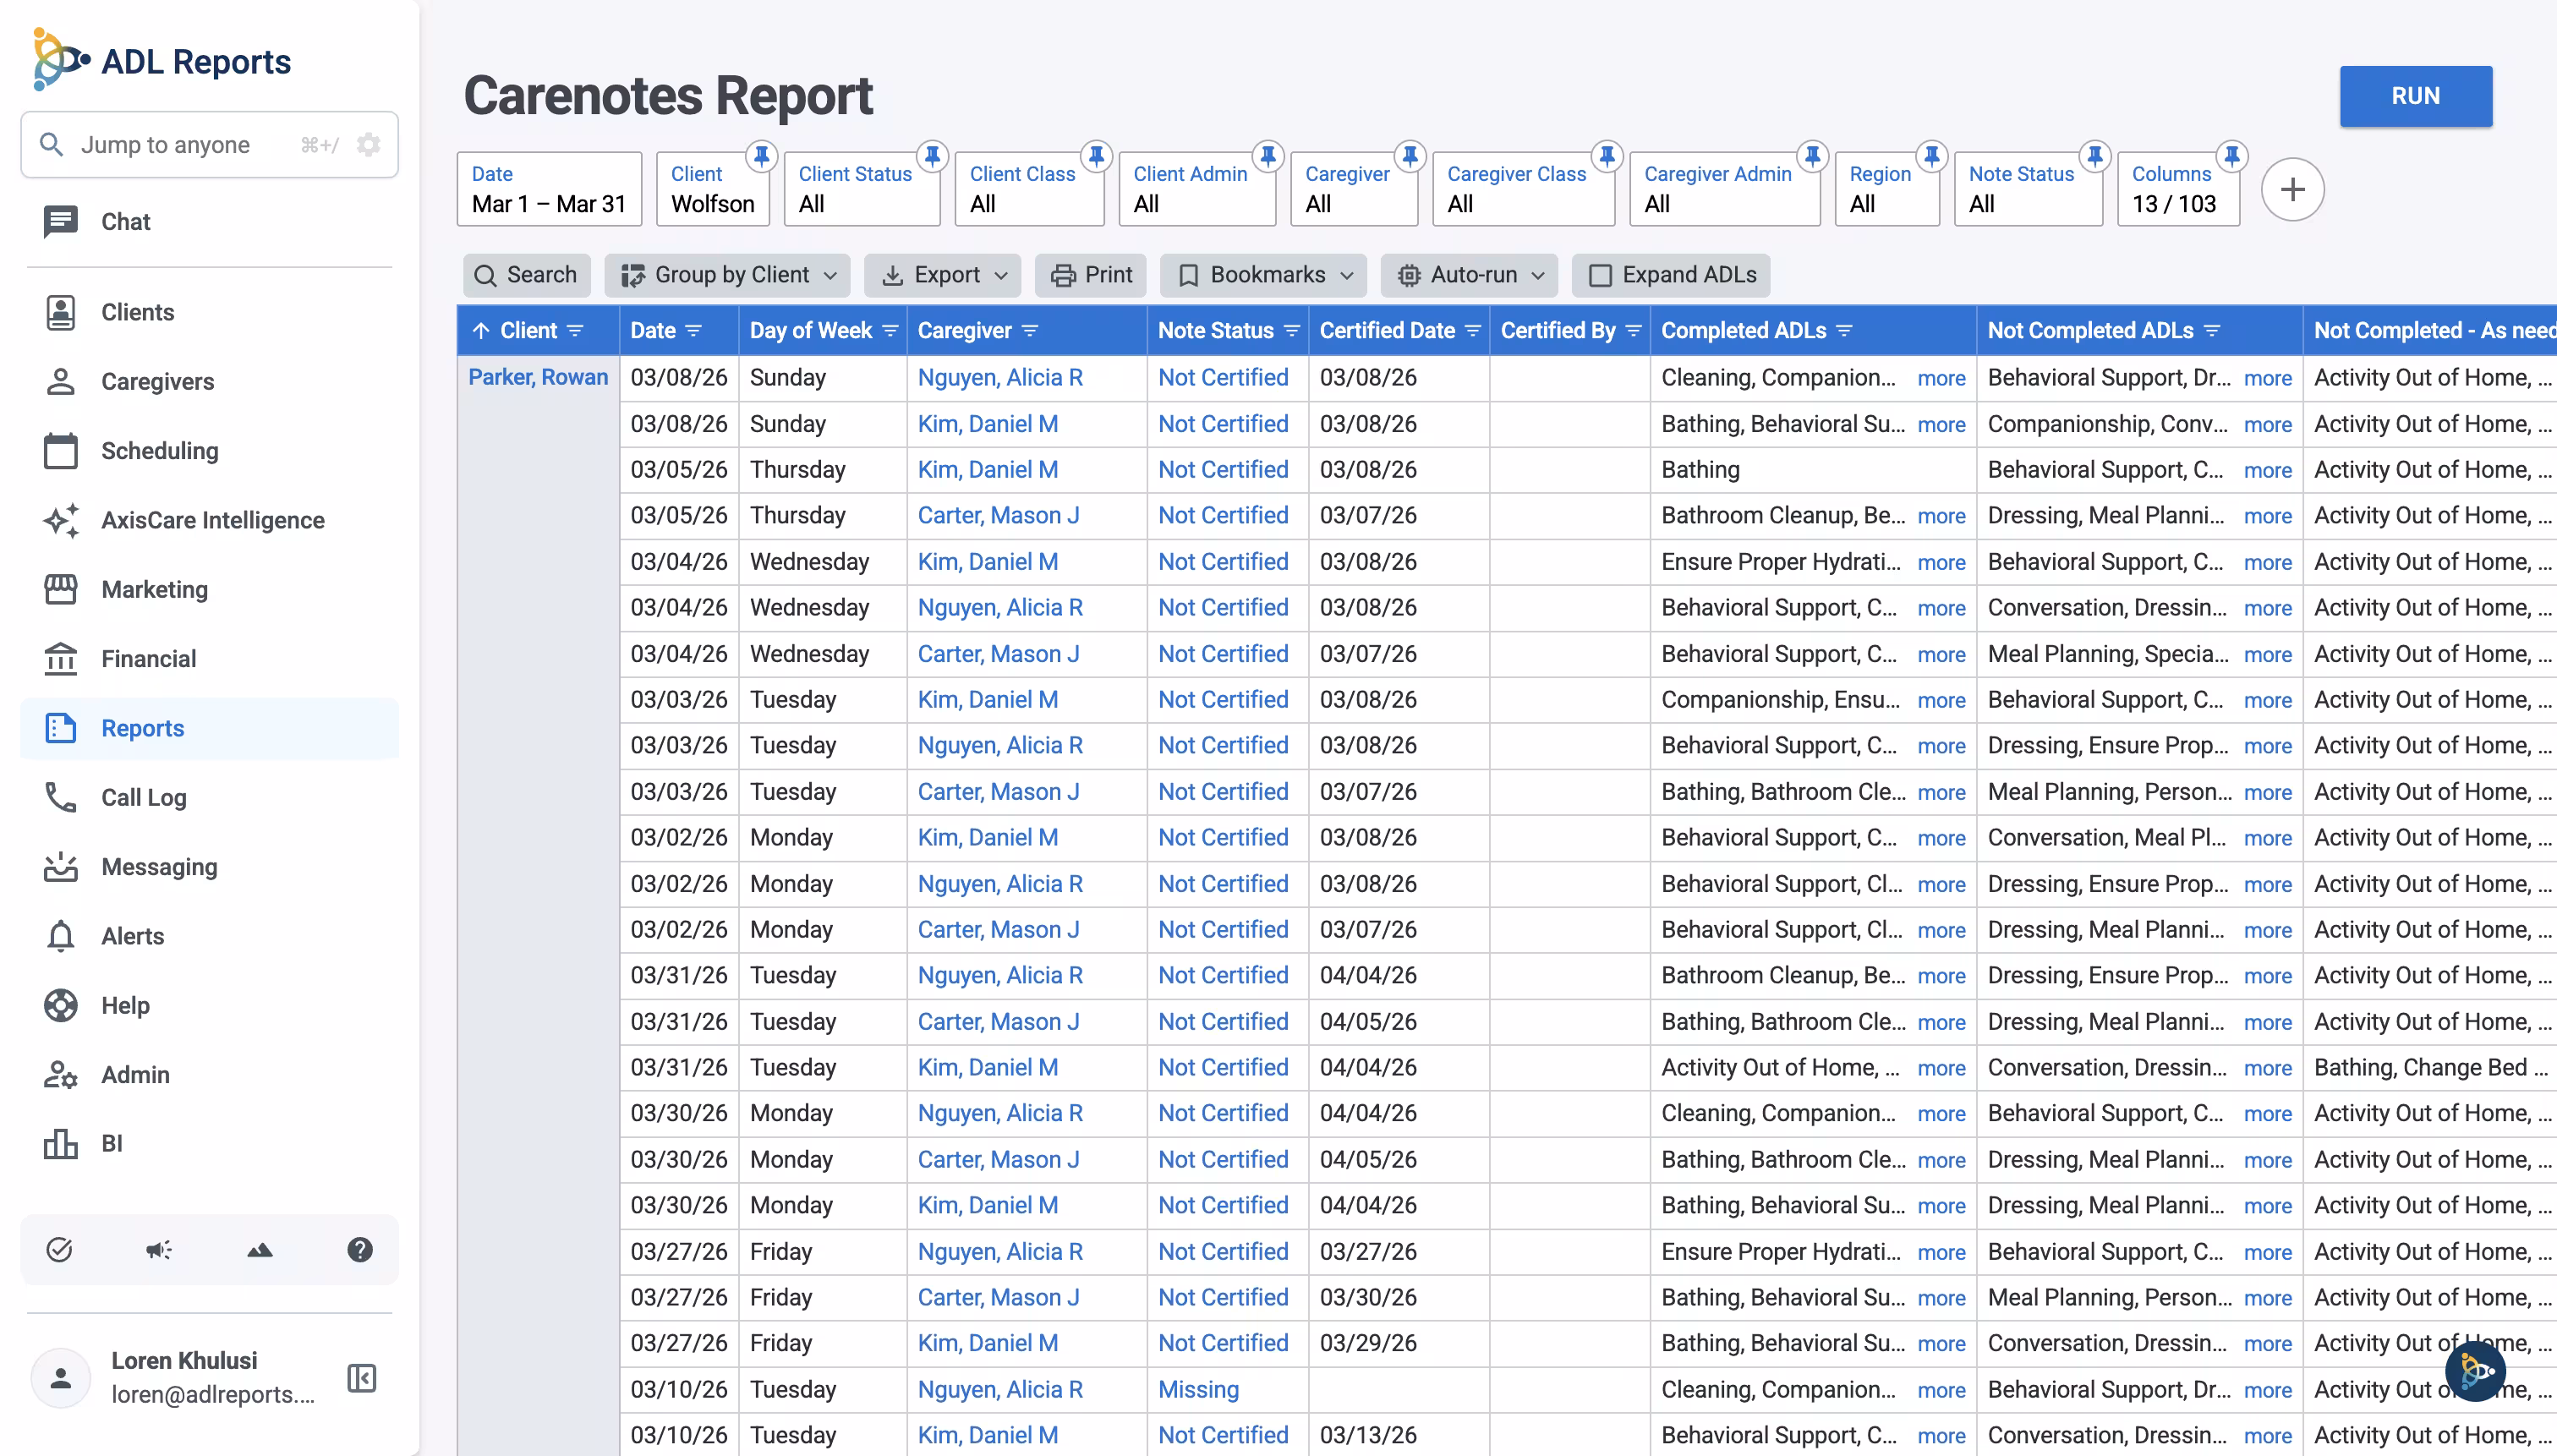Open the Export dropdown
This screenshot has width=2557, height=1456.
(943, 275)
